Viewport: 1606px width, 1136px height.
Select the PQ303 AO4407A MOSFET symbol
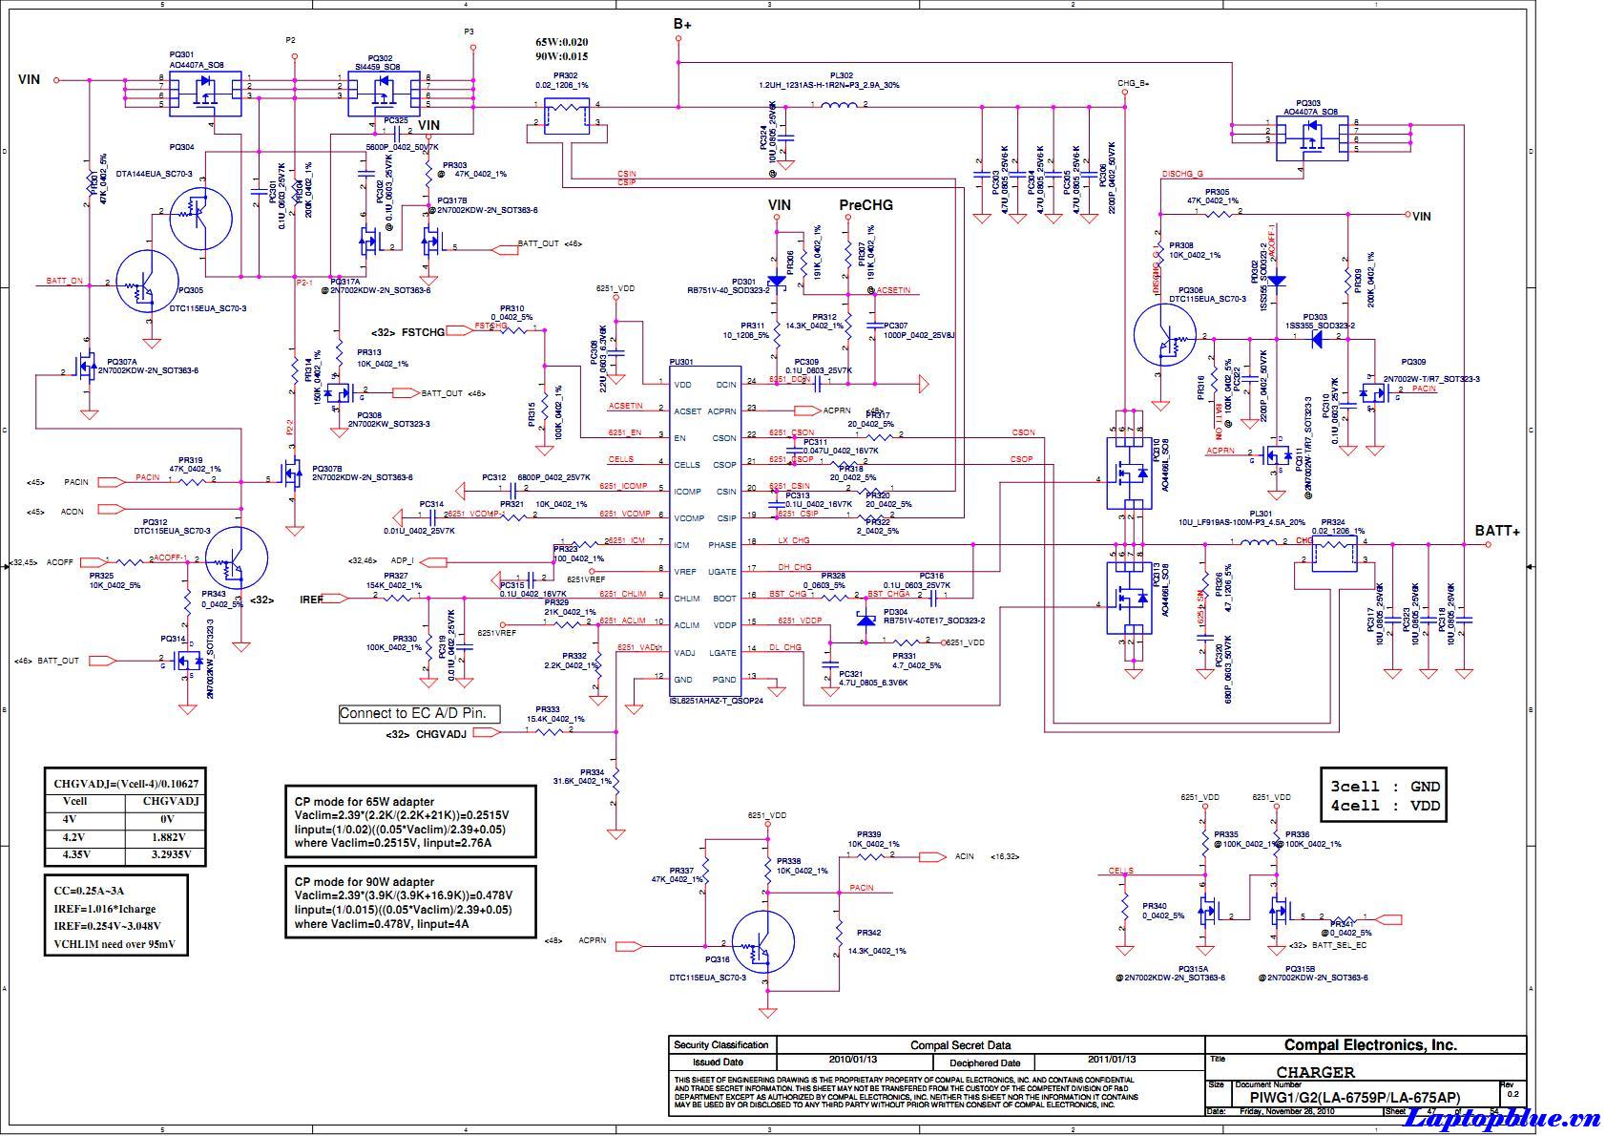(x=1314, y=137)
